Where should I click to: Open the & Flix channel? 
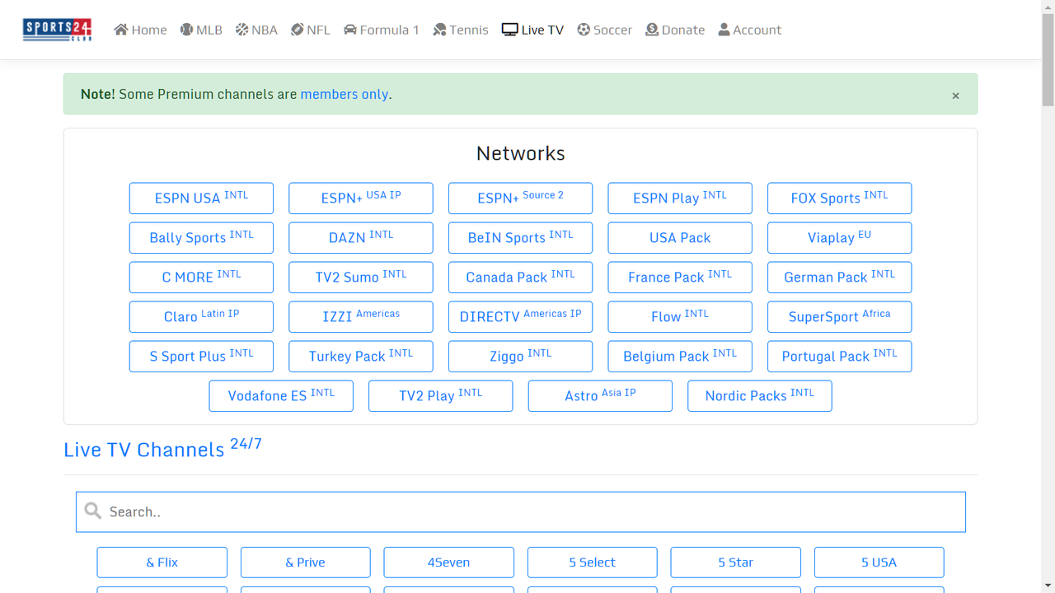[162, 563]
